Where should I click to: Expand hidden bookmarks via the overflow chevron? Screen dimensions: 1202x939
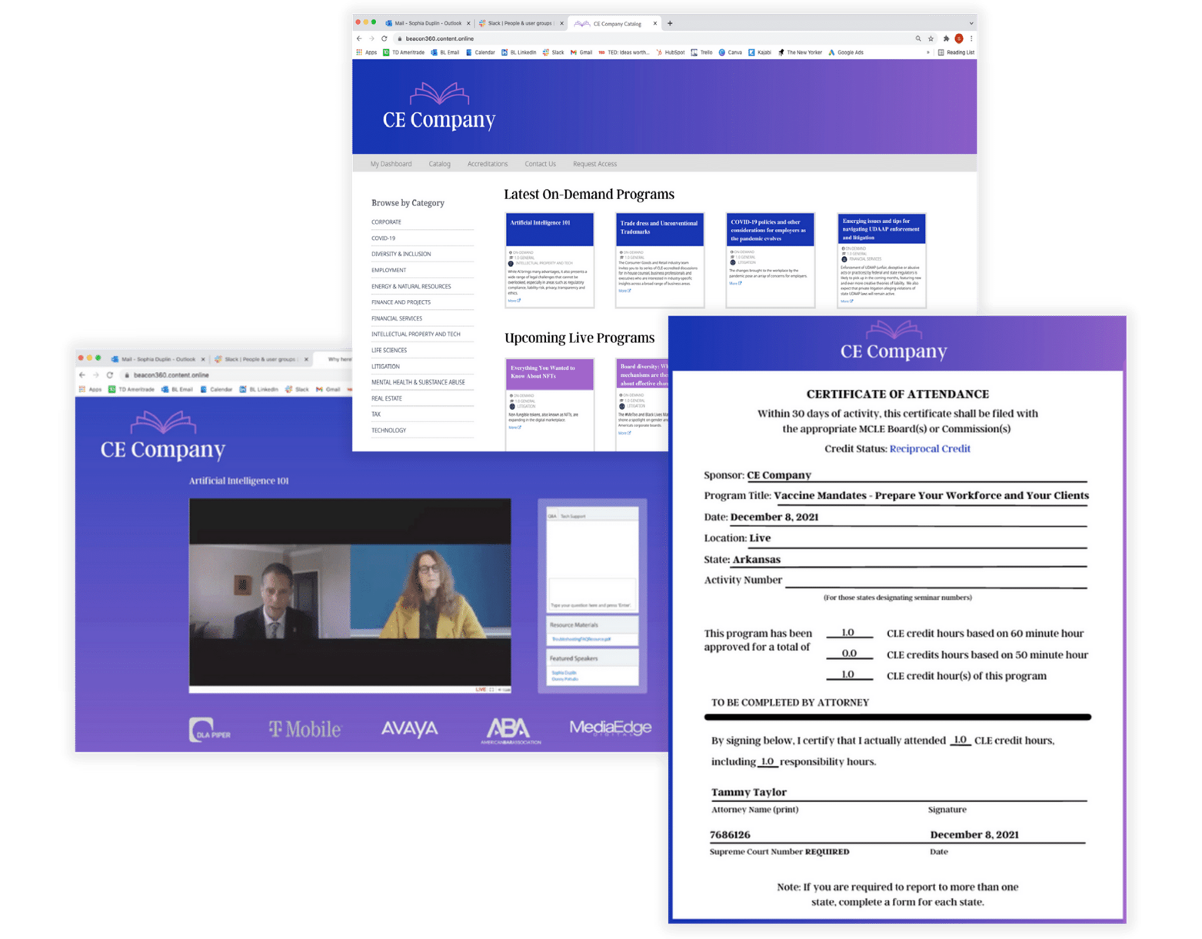928,52
